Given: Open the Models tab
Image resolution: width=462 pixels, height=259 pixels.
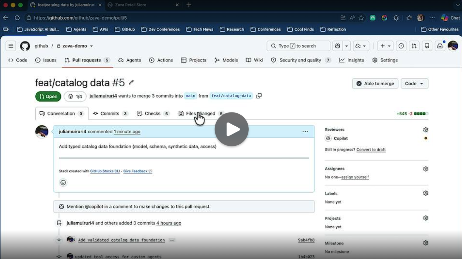Looking at the screenshot, I should point(226,60).
